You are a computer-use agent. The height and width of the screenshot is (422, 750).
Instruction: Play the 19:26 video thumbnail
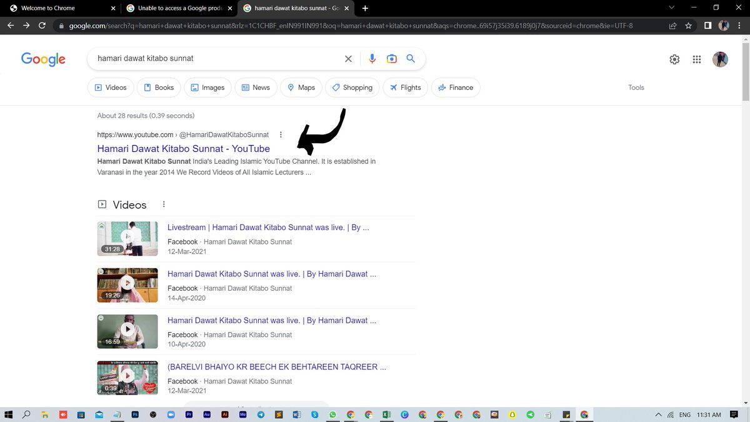click(x=127, y=286)
